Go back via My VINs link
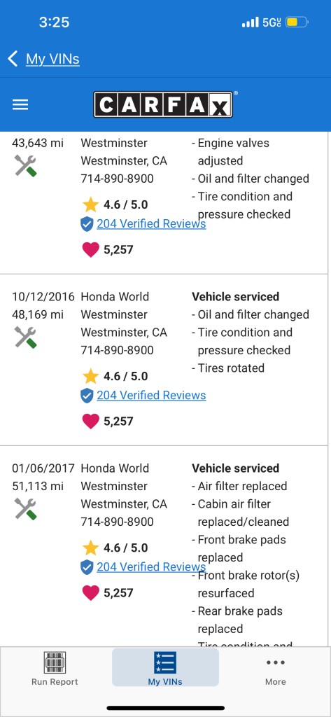Viewport: 331px width, 717px height. pos(52,59)
